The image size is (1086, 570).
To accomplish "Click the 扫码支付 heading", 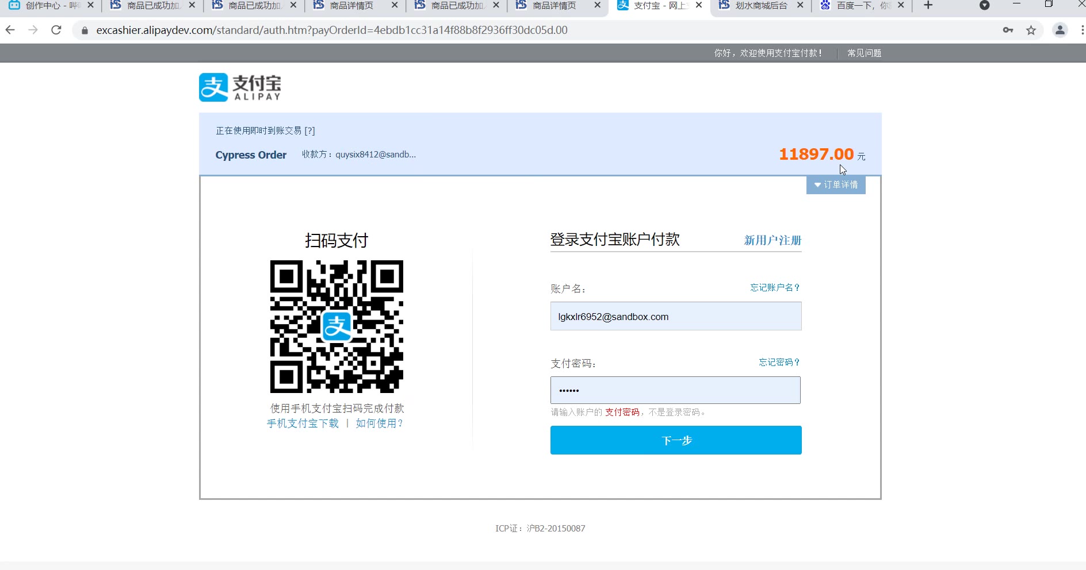I will pos(336,240).
